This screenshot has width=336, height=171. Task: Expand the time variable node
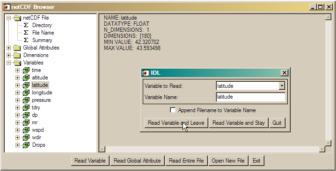pyautogui.click(x=18, y=71)
